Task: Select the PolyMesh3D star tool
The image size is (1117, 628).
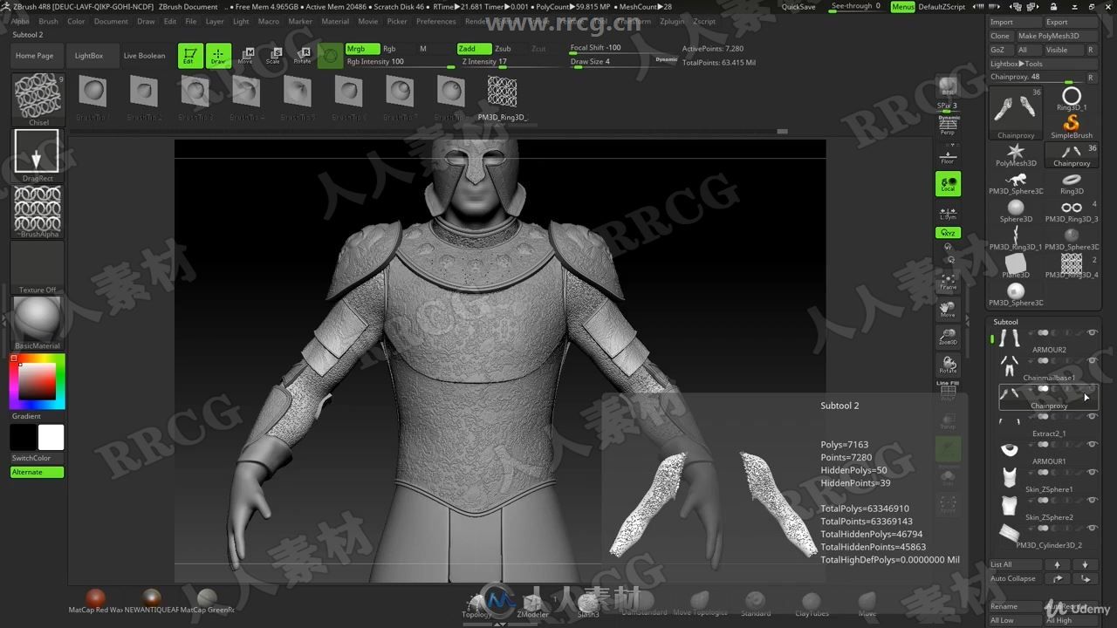Action: pos(1016,155)
